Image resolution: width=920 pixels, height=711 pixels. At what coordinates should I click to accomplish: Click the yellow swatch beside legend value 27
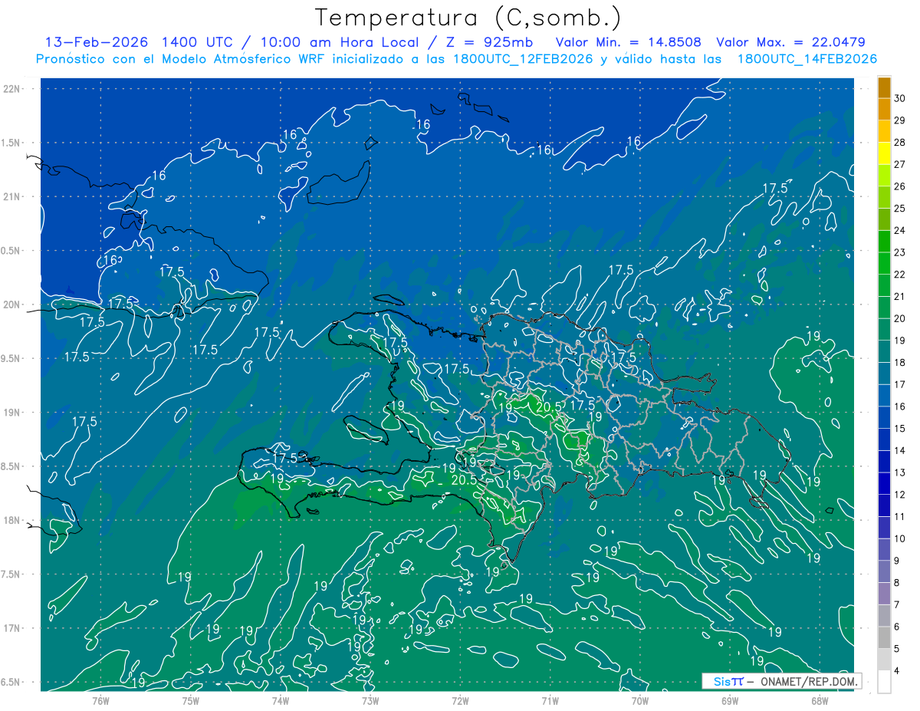point(884,153)
